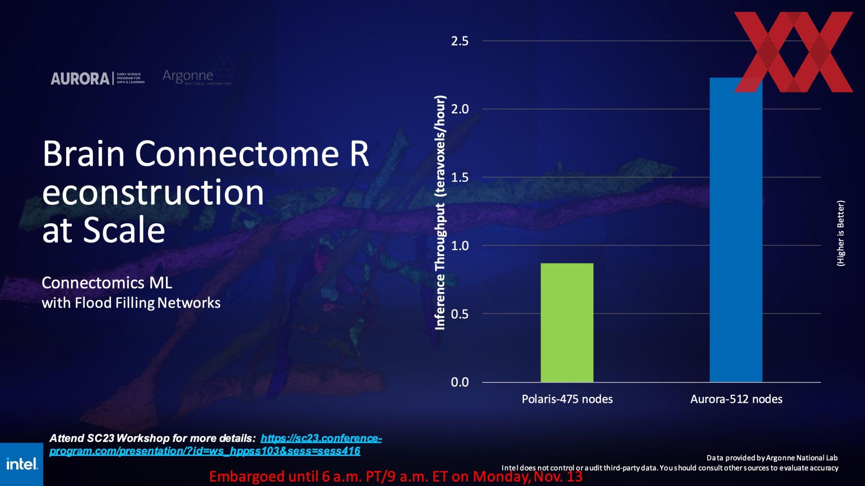This screenshot has width=865, height=486.
Task: Click the Argonne National Laboratory logo
Action: tap(198, 72)
